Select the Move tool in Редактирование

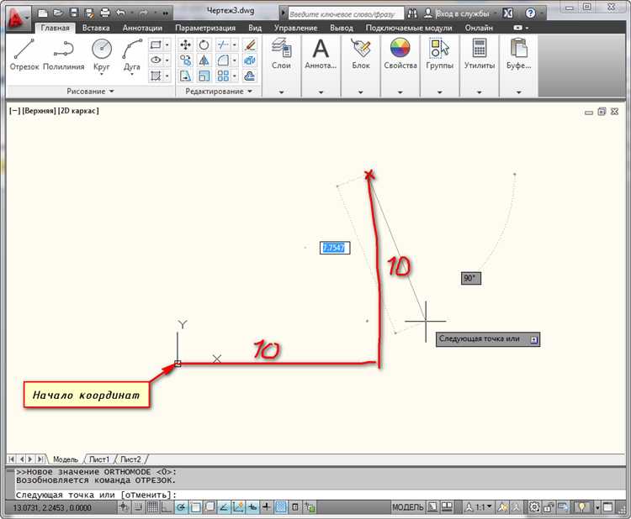185,45
